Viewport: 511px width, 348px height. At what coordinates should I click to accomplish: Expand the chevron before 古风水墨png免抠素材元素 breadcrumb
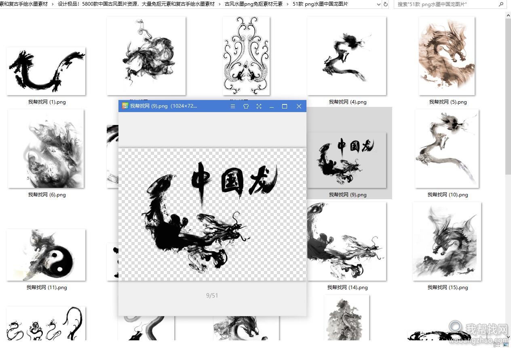pos(220,4)
